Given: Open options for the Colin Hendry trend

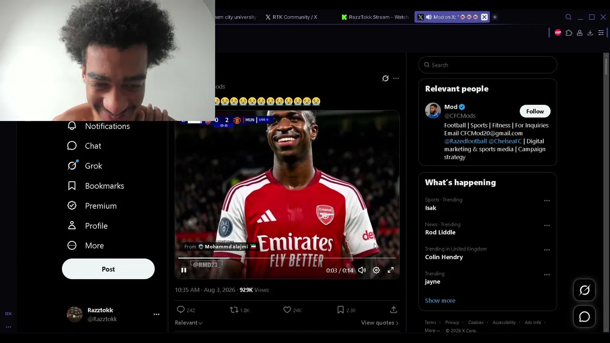Looking at the screenshot, I should 547,250.
